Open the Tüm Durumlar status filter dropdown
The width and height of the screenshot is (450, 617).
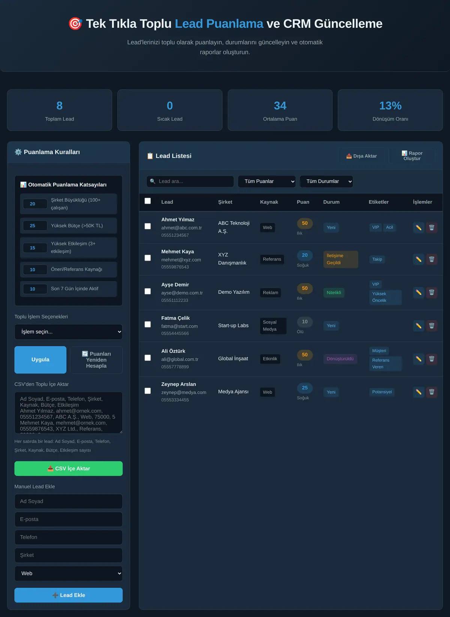[x=327, y=181]
